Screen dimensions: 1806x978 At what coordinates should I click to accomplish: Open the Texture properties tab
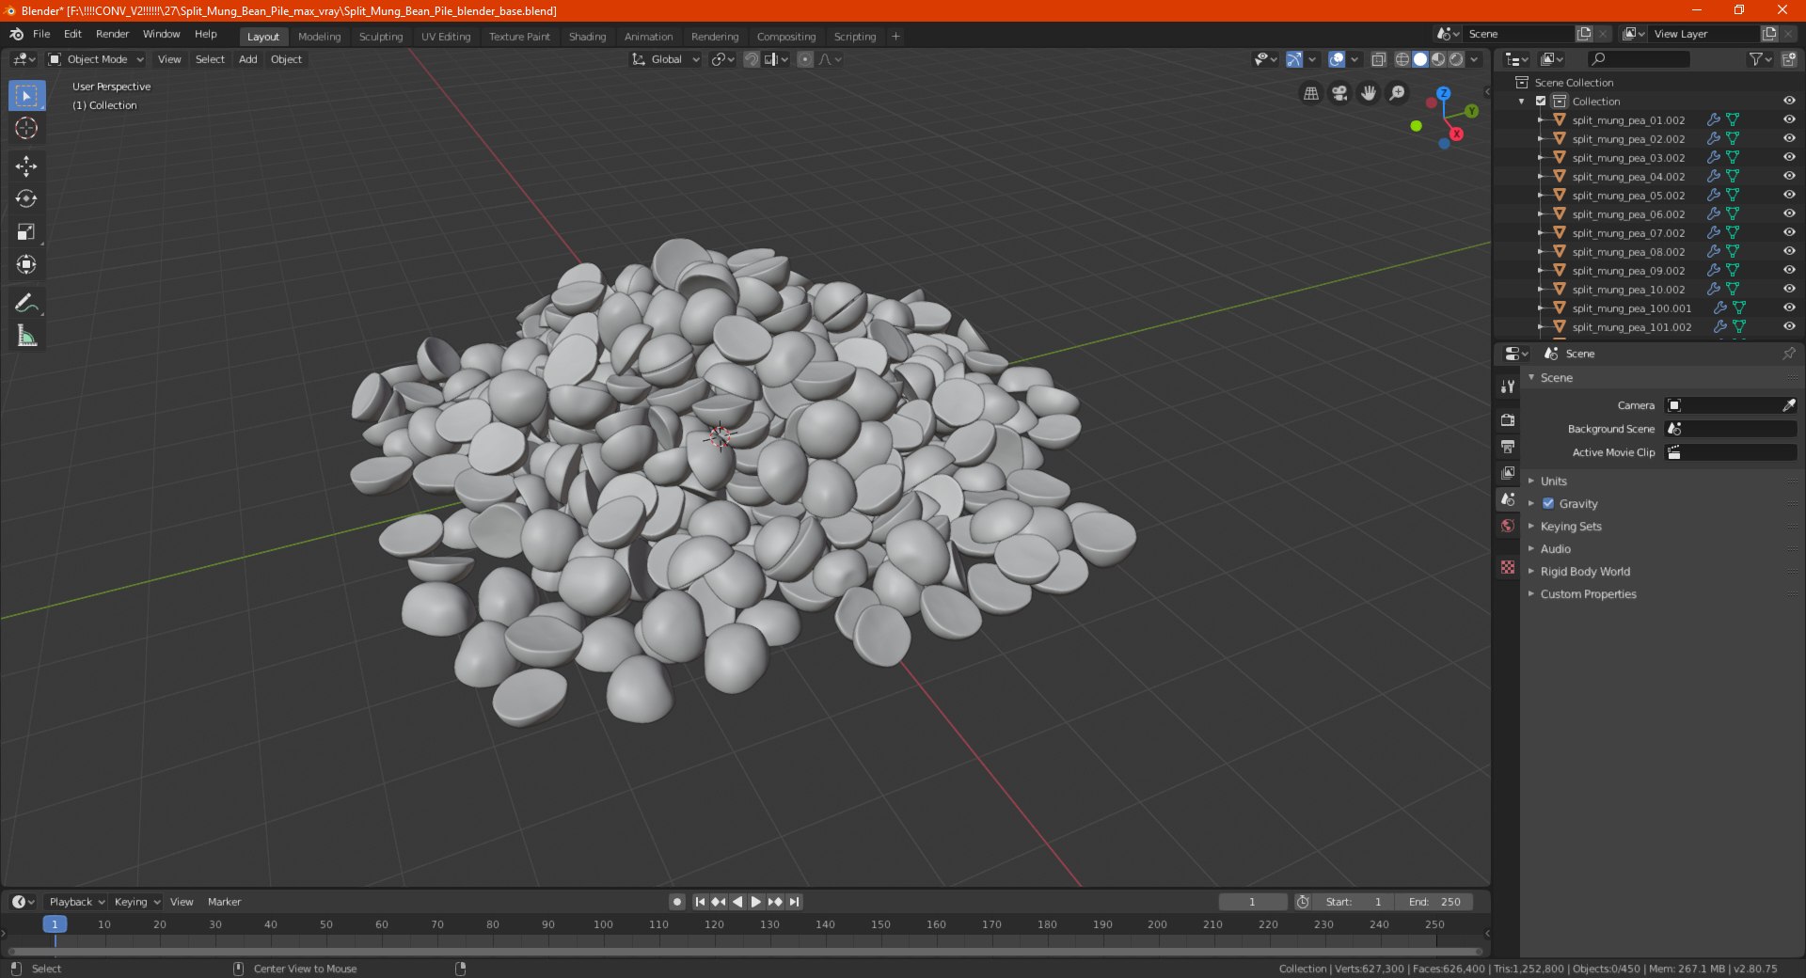1508,567
